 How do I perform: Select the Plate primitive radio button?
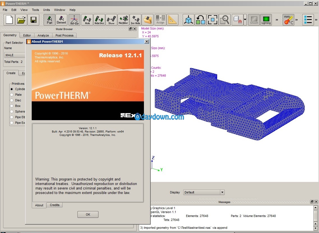coord(12,95)
